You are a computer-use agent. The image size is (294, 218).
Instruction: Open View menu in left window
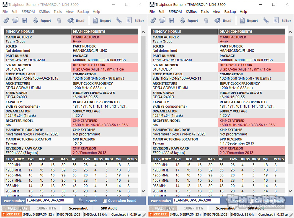(x=69, y=12)
